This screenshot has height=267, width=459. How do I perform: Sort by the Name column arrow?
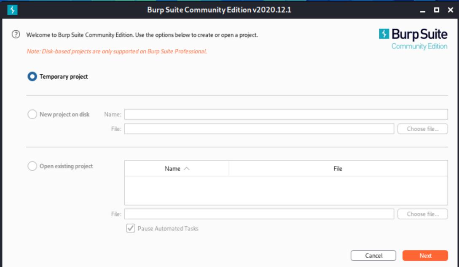tap(187, 169)
